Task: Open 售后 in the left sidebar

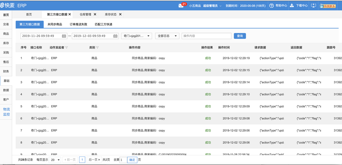Action: point(6,62)
